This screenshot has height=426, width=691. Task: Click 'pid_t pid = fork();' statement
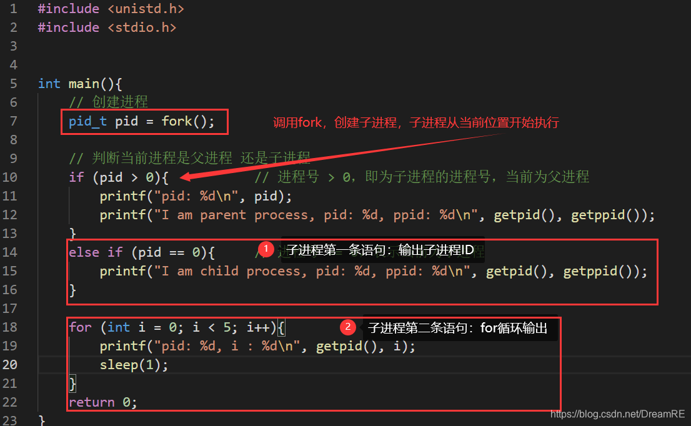tap(141, 121)
